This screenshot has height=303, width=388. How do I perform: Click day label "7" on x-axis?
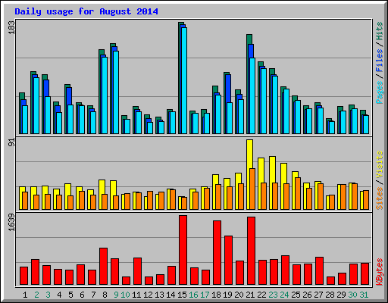[93, 295]
